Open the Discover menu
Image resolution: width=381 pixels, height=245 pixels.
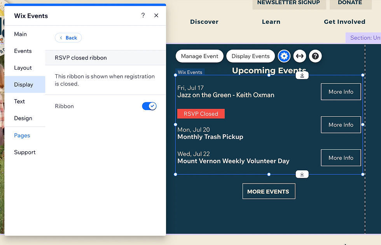tap(204, 22)
